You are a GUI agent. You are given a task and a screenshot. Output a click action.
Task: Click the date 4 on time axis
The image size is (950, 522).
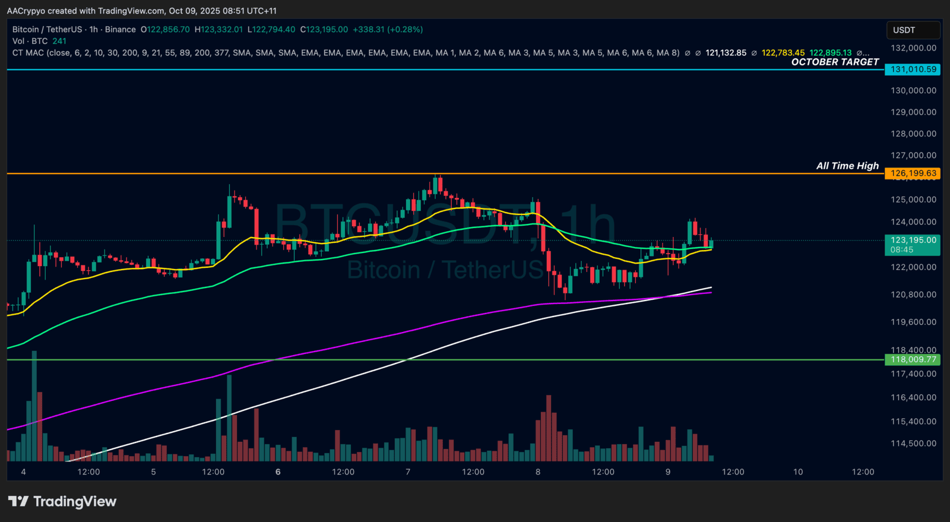(x=23, y=472)
